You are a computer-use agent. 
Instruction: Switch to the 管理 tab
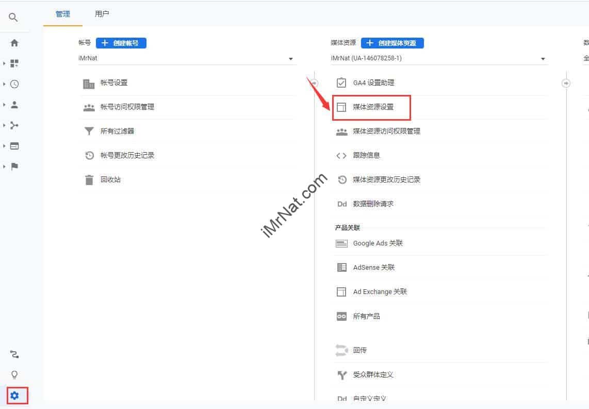tap(63, 14)
